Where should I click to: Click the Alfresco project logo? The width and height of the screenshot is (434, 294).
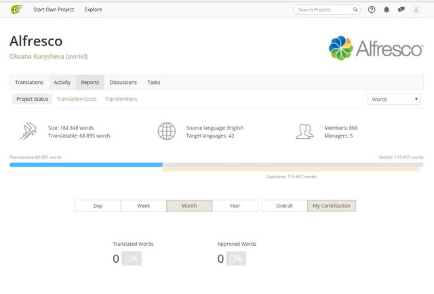376,48
